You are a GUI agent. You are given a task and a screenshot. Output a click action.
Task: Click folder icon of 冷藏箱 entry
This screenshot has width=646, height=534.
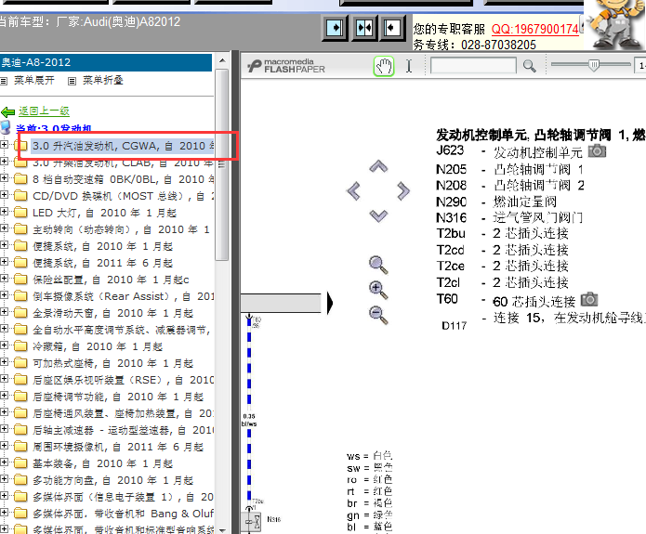(20, 346)
